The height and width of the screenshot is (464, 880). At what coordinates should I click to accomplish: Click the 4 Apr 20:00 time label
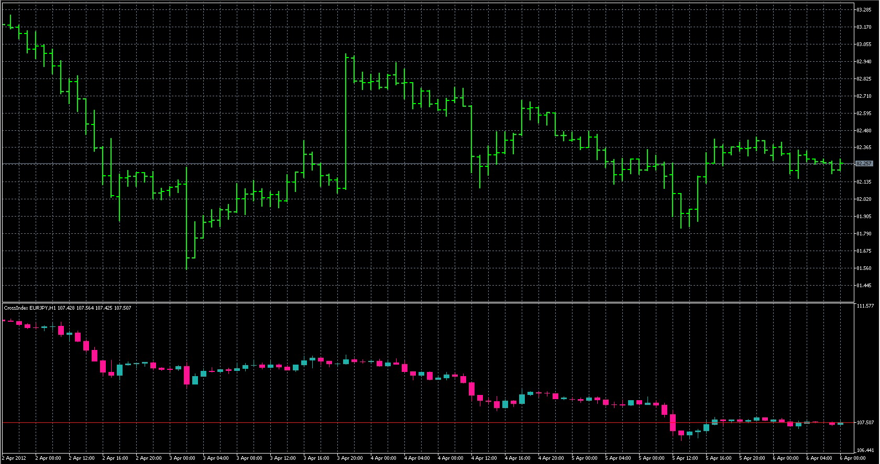coord(551,458)
